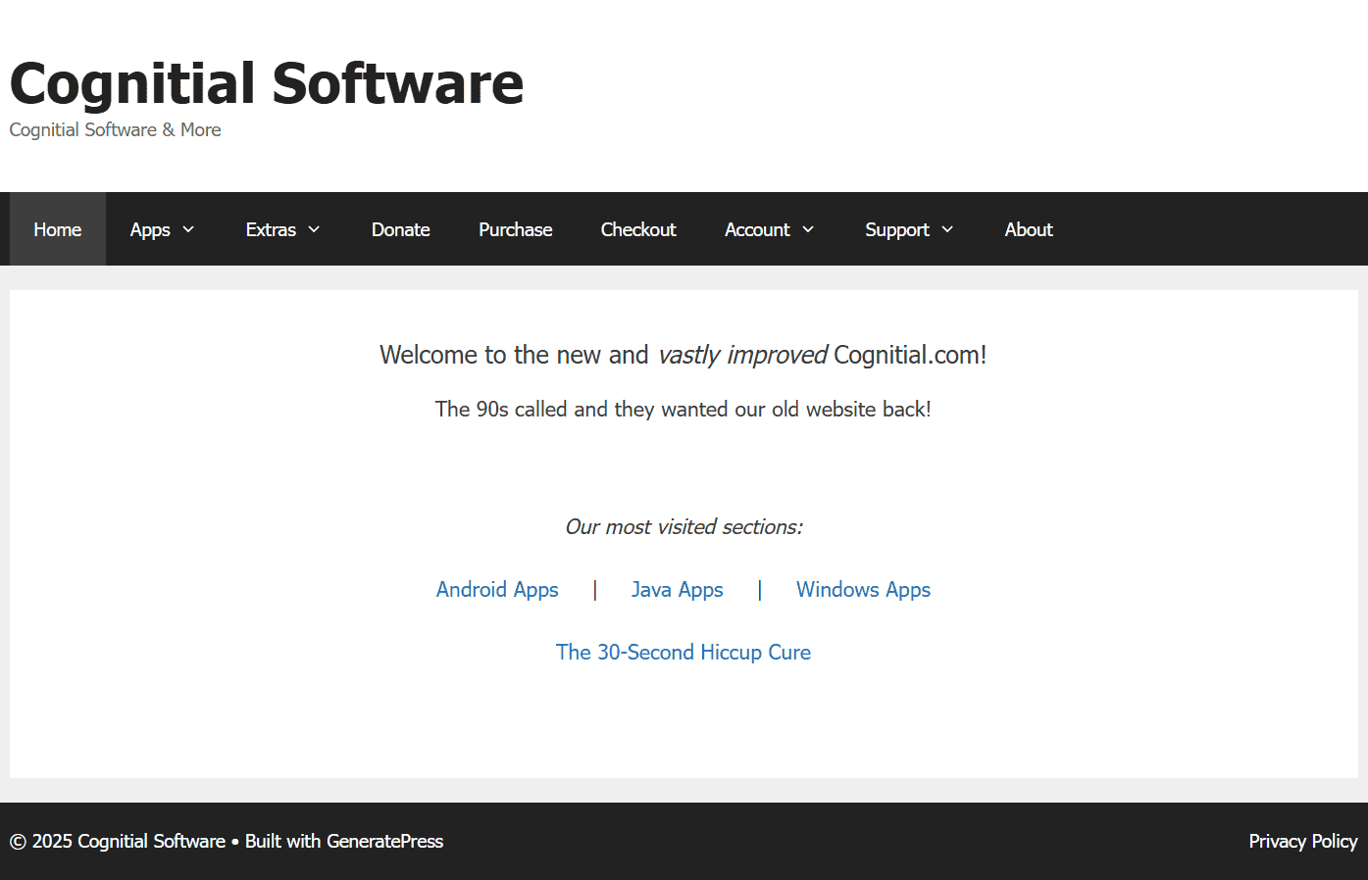This screenshot has height=880, width=1368.
Task: Open the Home menu item
Action: (58, 229)
